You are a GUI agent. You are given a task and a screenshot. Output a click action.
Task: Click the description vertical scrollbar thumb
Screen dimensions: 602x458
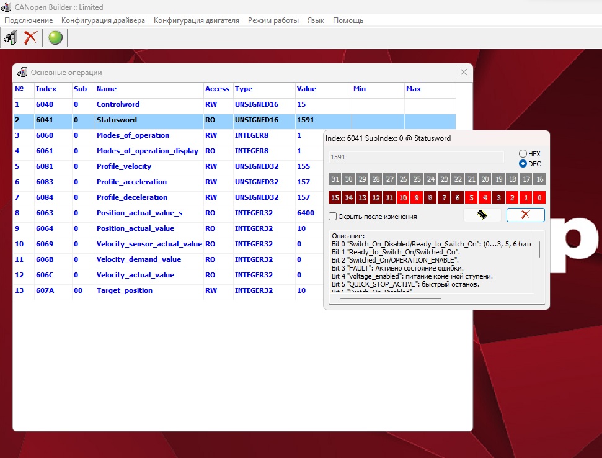pyautogui.click(x=539, y=249)
